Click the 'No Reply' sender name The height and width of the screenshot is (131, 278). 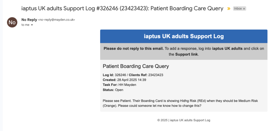(x=29, y=20)
